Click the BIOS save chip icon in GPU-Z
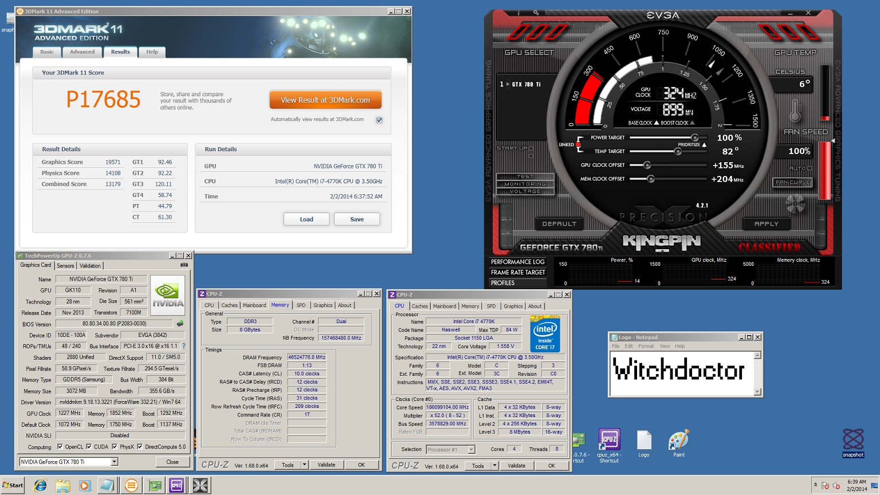Image resolution: width=880 pixels, height=495 pixels. [180, 324]
